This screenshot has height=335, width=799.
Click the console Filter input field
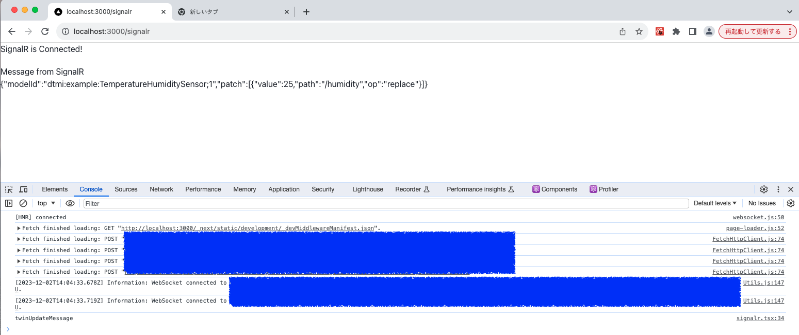pos(386,204)
